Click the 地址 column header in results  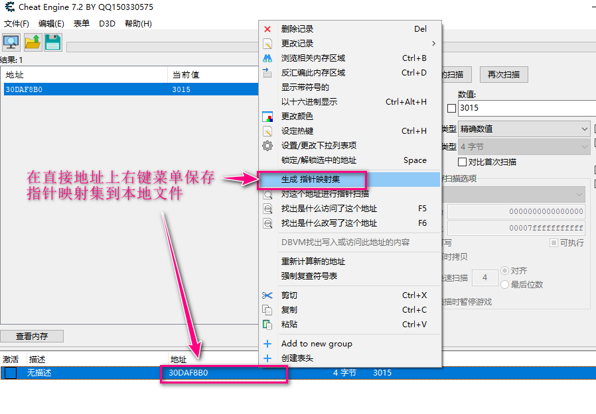coord(85,75)
